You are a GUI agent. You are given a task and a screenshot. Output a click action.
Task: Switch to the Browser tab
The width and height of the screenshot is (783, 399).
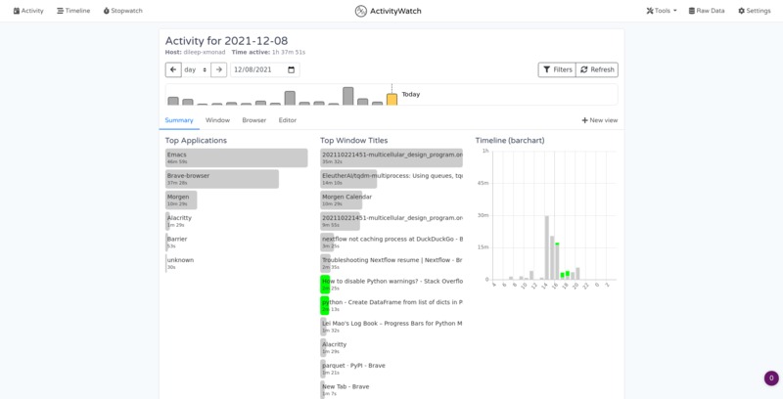pos(254,120)
